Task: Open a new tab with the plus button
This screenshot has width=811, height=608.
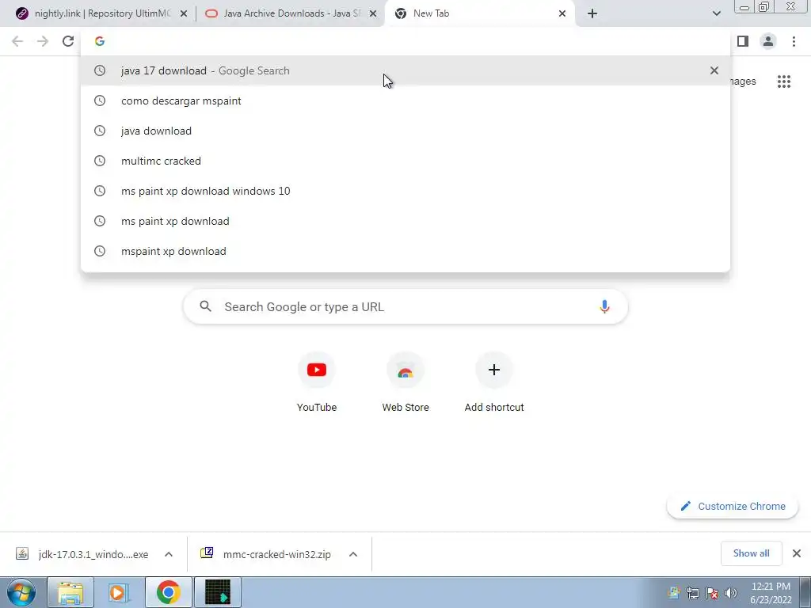Action: [x=592, y=13]
